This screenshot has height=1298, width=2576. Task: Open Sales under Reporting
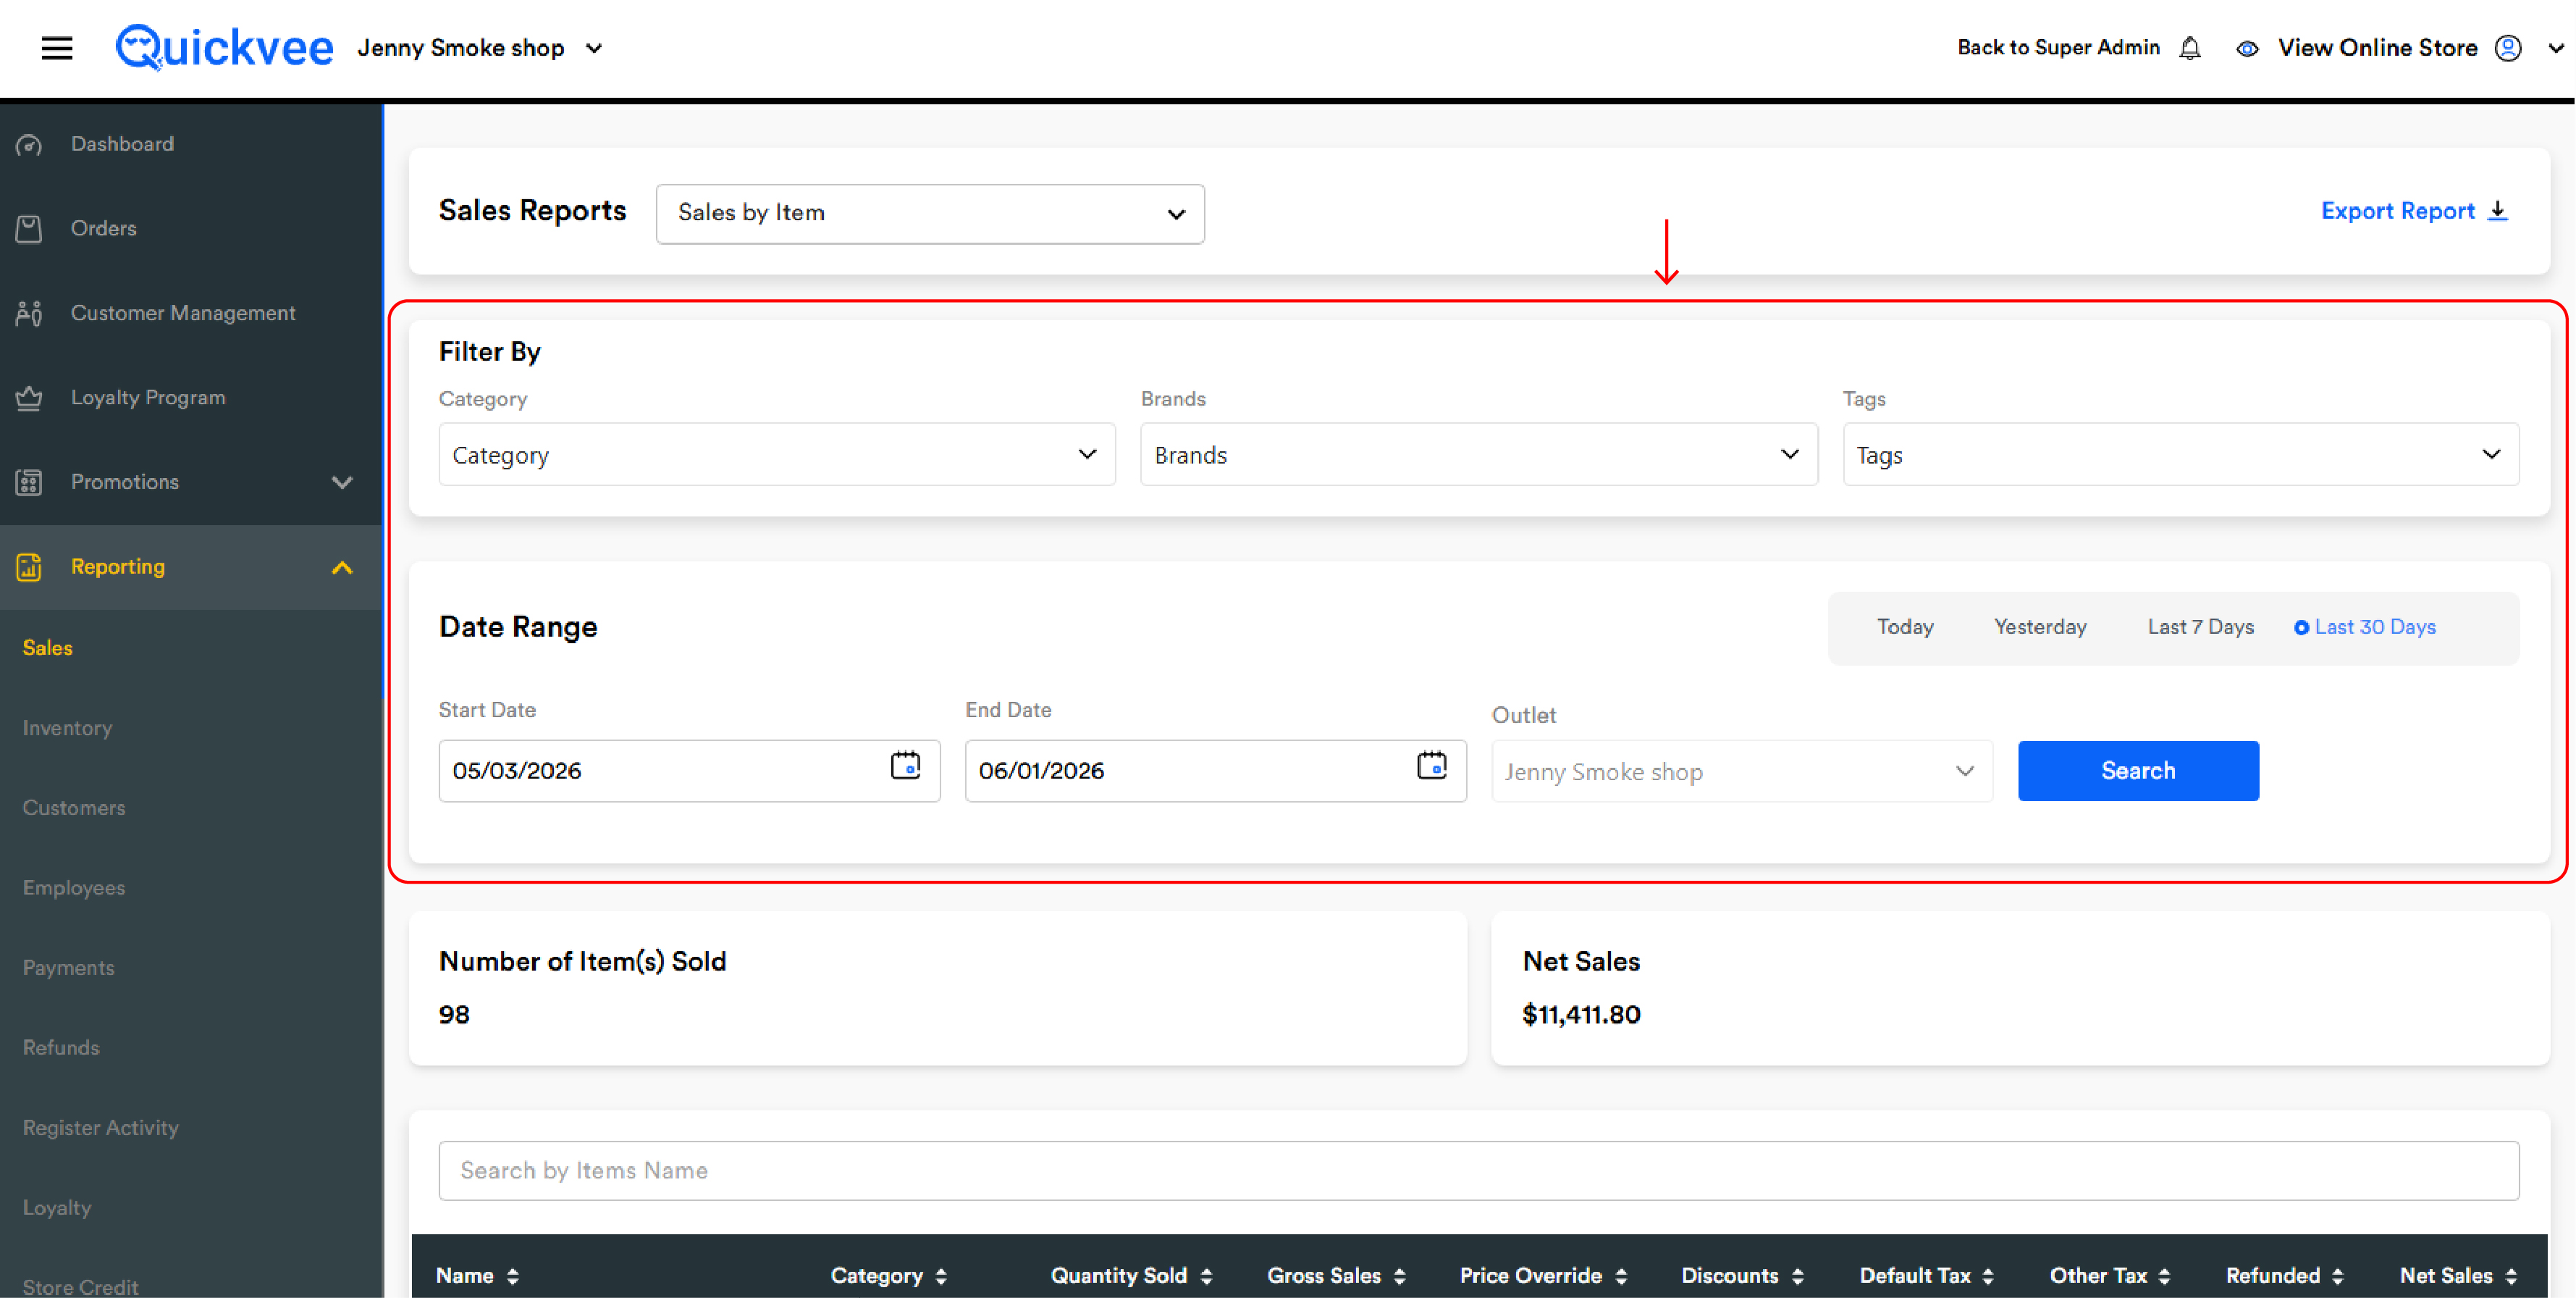click(x=47, y=648)
